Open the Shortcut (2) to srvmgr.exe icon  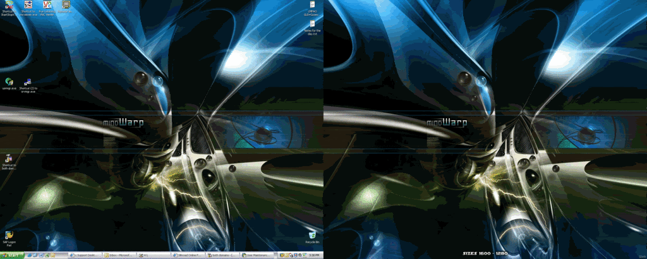coord(28,85)
